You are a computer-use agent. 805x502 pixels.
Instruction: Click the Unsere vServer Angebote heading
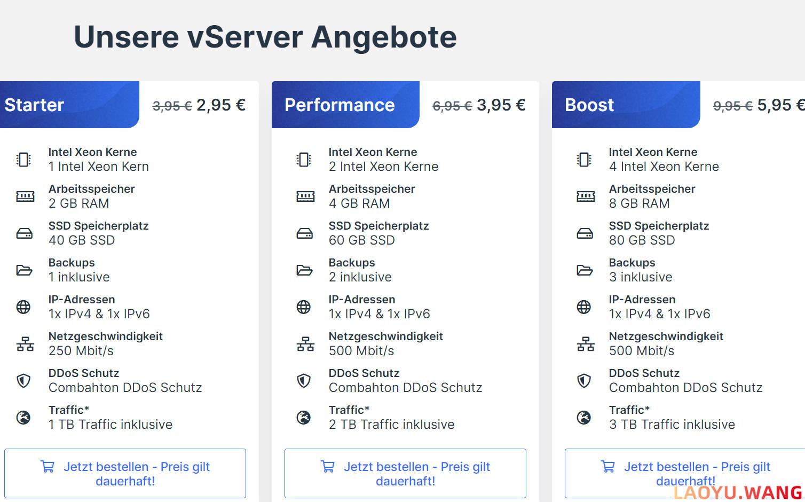(265, 37)
